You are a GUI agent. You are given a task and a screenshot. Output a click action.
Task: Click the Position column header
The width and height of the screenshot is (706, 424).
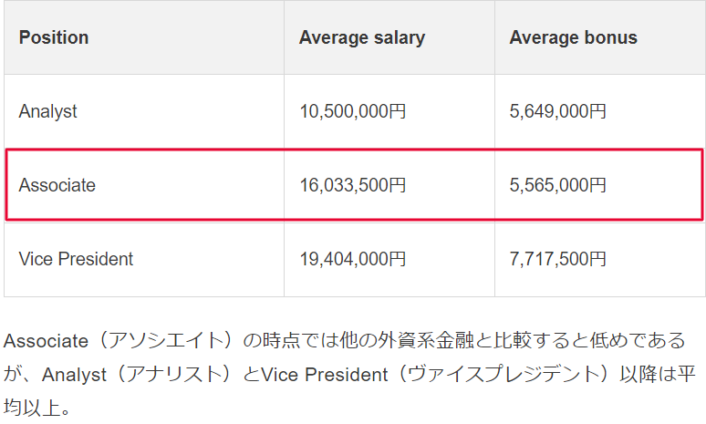click(144, 37)
